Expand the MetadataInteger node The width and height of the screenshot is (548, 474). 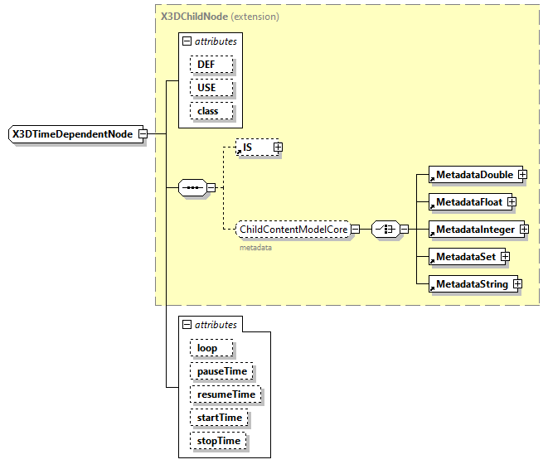point(523,229)
